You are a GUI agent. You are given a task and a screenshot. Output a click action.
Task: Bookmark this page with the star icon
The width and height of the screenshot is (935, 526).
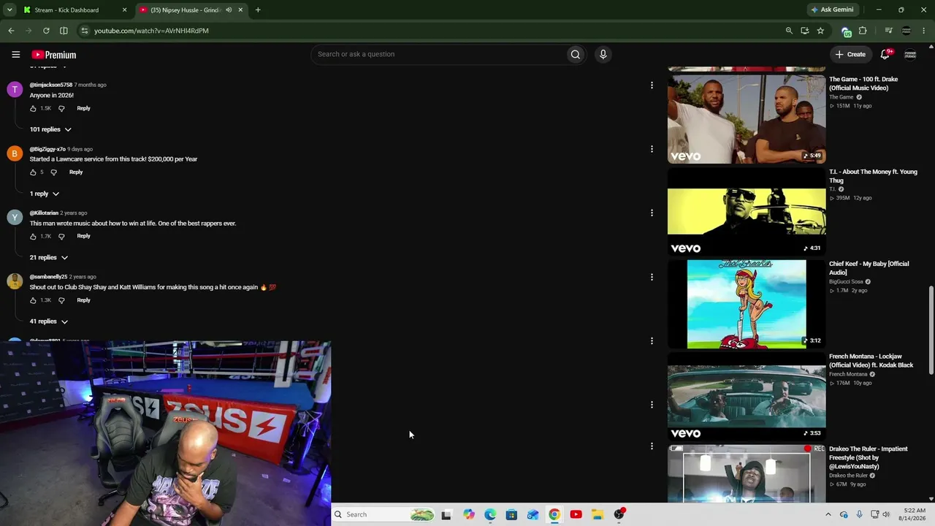point(820,31)
